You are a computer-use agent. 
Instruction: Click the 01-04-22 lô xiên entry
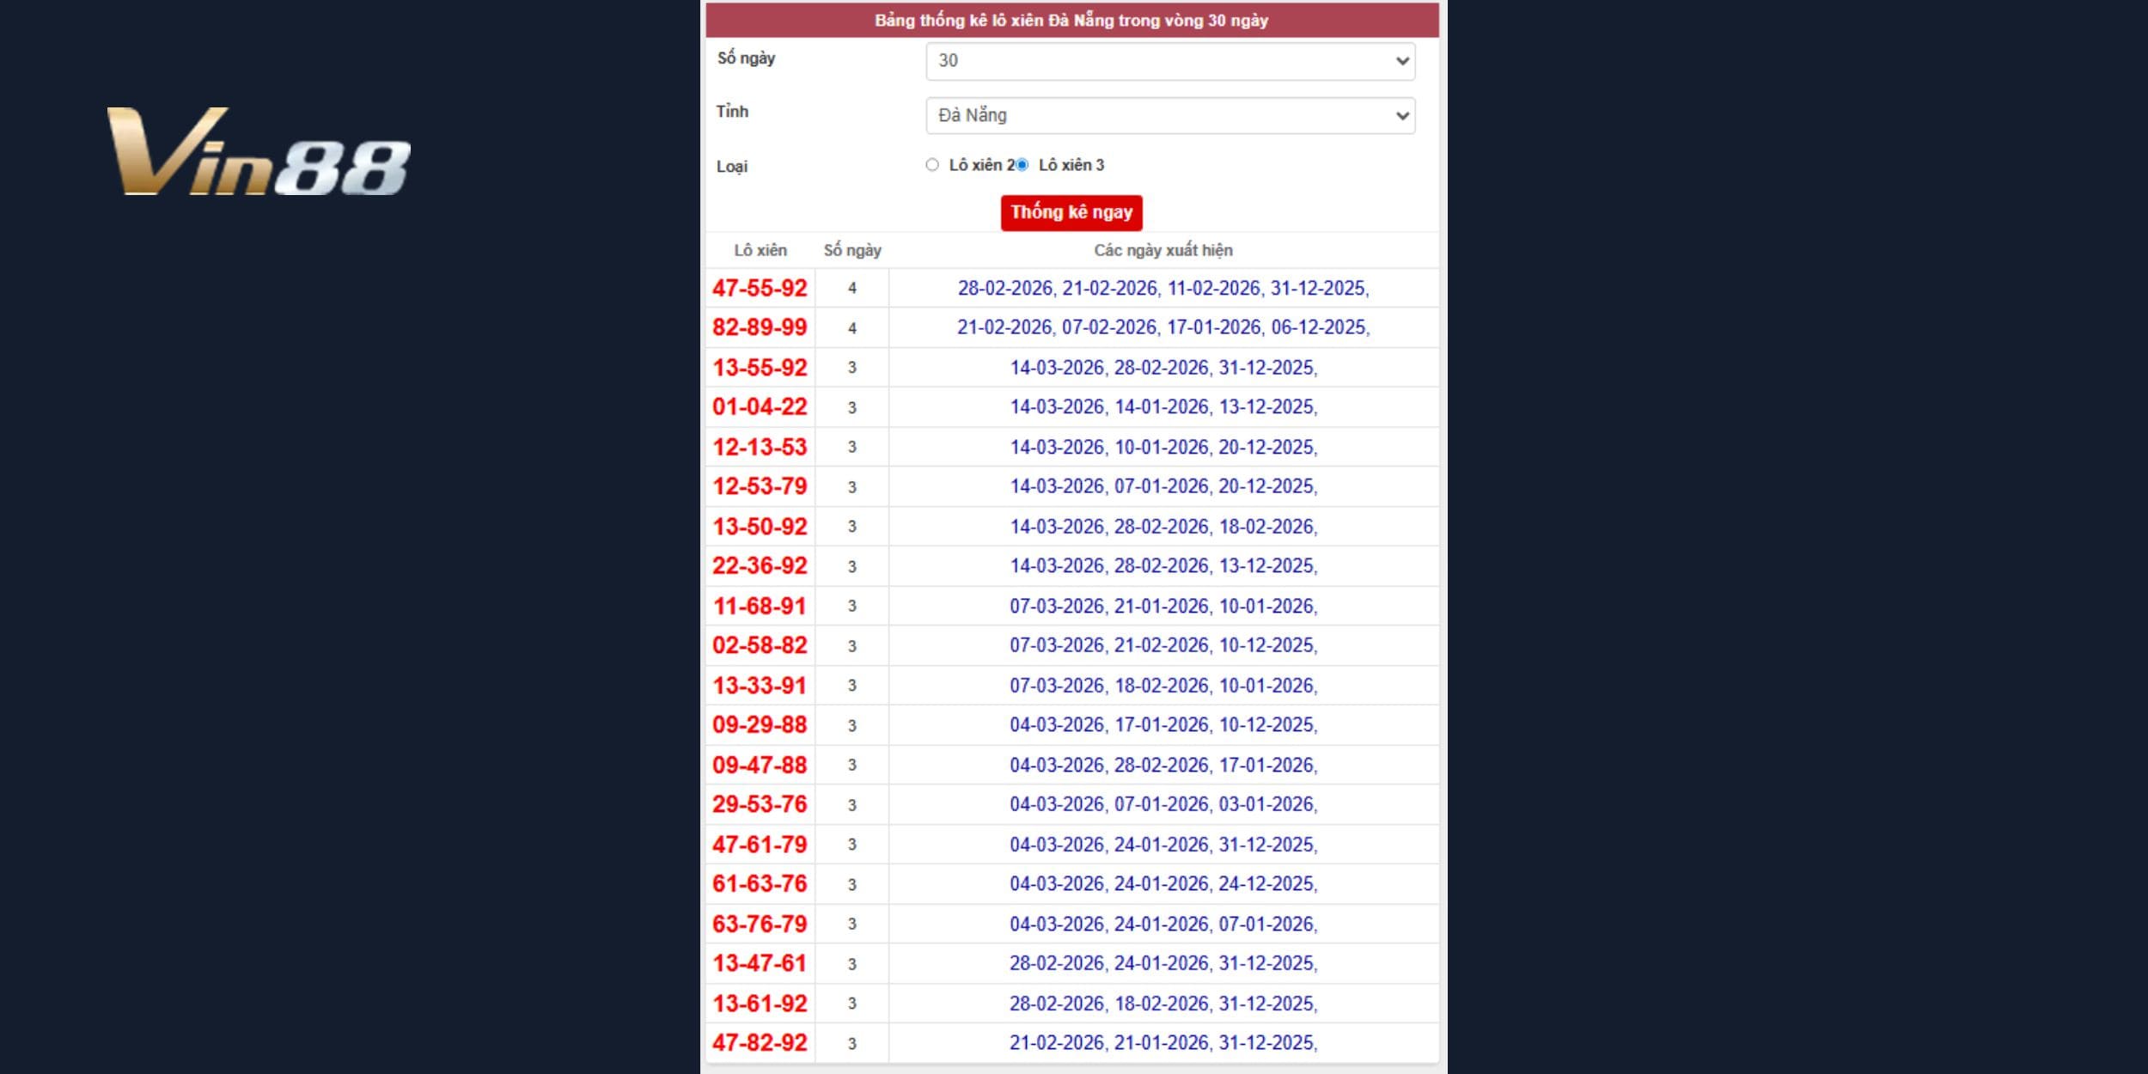pyautogui.click(x=760, y=407)
